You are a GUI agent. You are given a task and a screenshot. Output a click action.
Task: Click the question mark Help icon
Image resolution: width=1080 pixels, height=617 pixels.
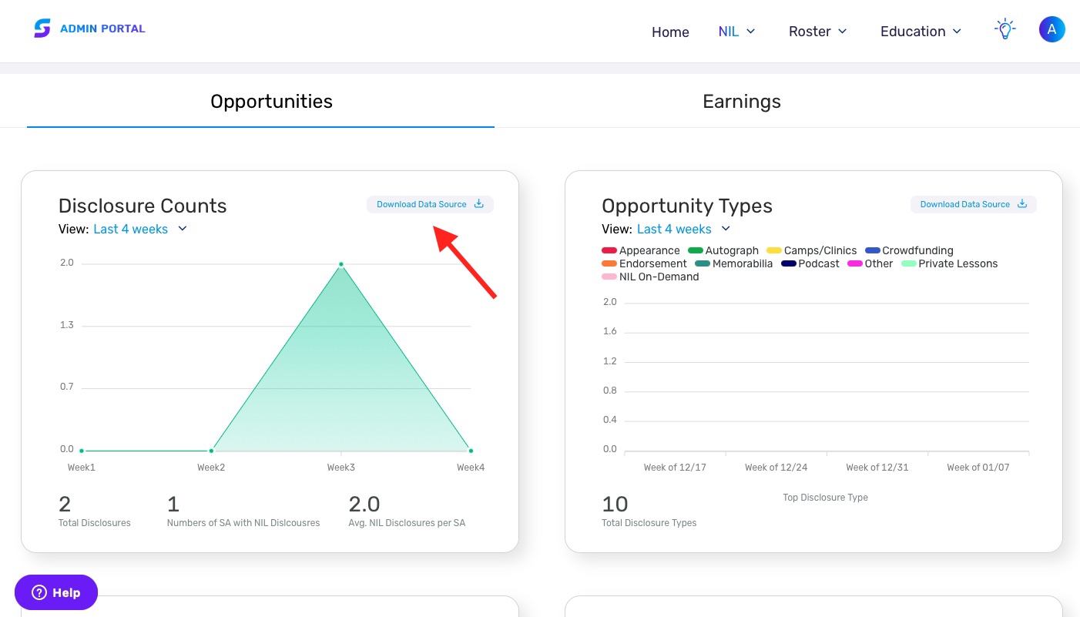click(39, 593)
